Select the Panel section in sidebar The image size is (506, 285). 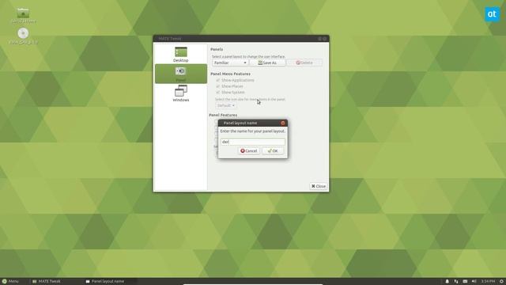(x=181, y=74)
